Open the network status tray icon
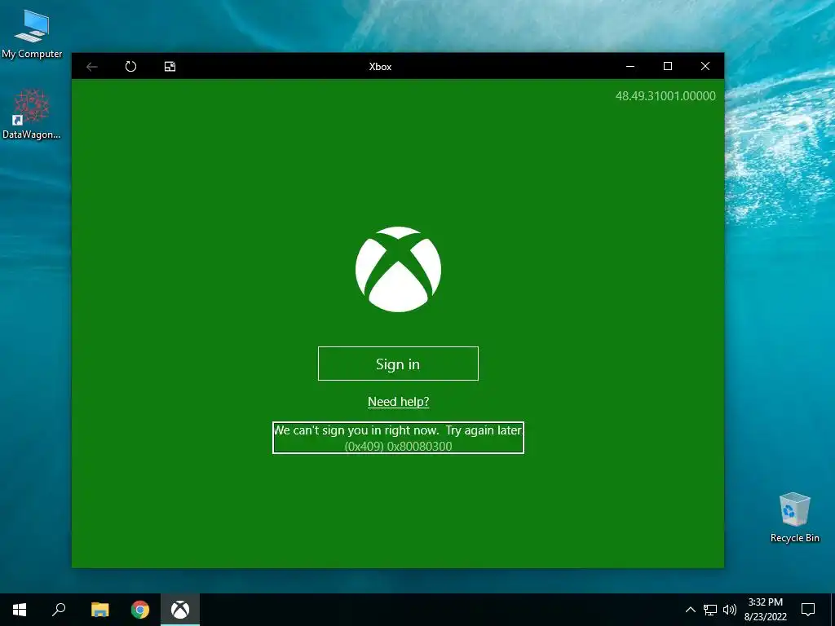835x626 pixels. [x=710, y=610]
